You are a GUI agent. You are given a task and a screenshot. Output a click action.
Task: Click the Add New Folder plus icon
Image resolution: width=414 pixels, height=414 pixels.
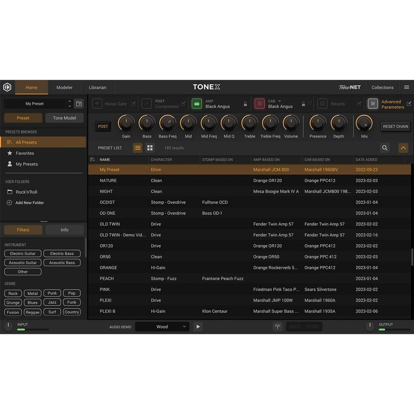9,202
